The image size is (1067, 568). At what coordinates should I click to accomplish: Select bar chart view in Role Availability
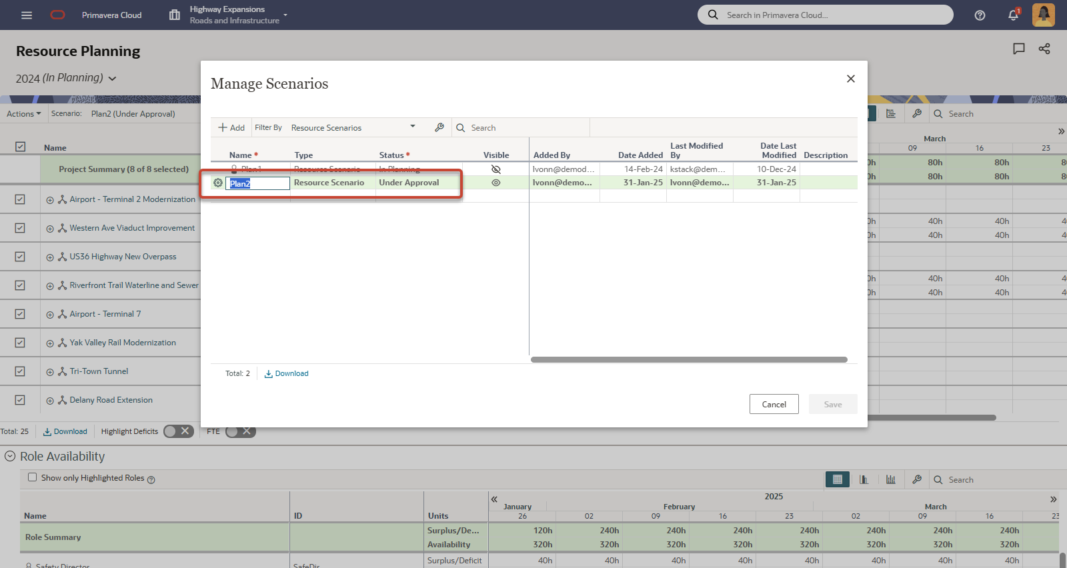[x=864, y=479]
